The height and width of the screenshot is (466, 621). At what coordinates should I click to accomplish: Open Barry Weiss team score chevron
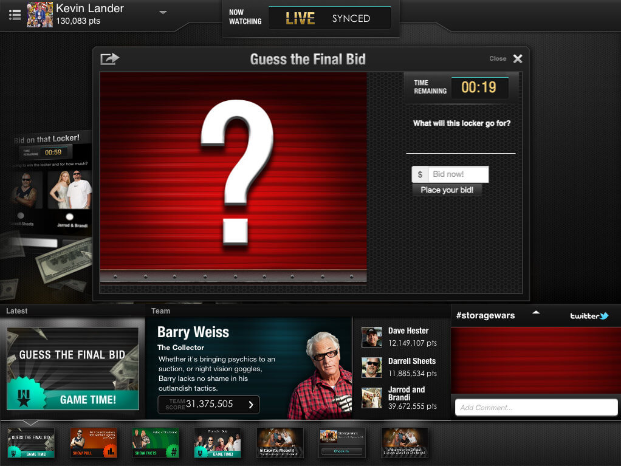click(251, 405)
